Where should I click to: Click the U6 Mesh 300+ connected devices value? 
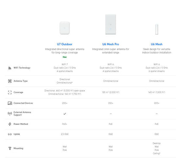[x=157, y=103]
